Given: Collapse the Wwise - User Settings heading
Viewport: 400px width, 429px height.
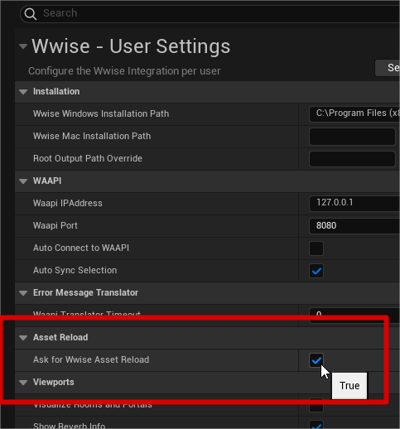Looking at the screenshot, I should 23,46.
